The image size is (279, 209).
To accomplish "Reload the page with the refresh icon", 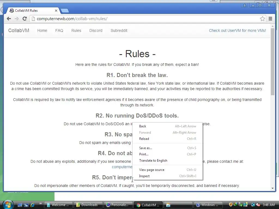I will pyautogui.click(x=25, y=19).
